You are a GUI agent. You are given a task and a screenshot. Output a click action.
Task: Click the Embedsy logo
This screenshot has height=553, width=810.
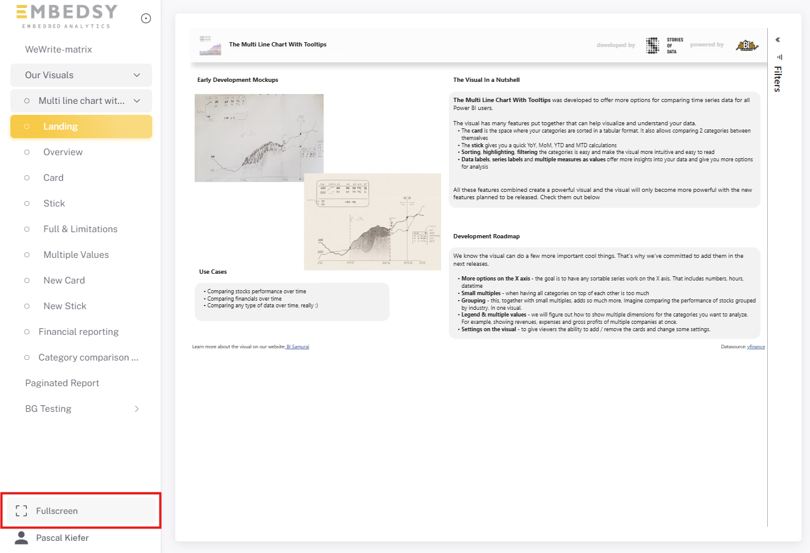[66, 16]
